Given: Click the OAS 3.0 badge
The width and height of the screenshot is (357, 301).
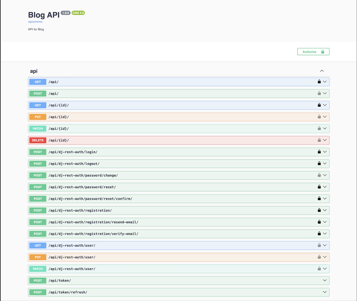Looking at the screenshot, I should [x=78, y=13].
